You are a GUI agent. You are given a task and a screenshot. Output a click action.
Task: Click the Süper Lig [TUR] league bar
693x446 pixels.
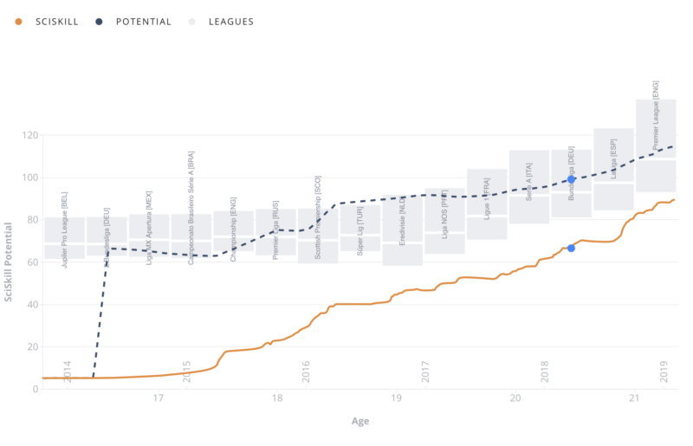click(360, 228)
